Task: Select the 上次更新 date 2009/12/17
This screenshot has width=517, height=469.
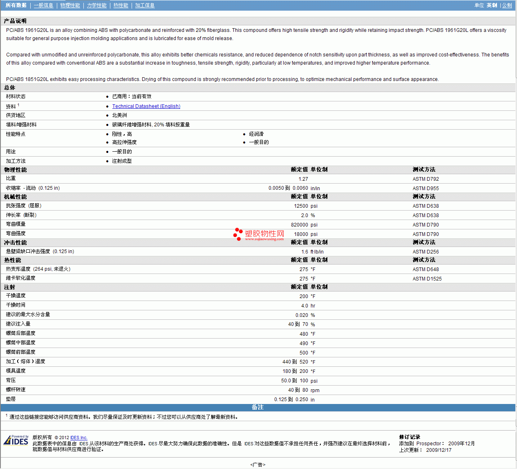Action: pyautogui.click(x=439, y=450)
